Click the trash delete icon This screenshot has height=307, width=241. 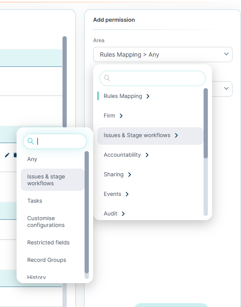tap(15, 155)
